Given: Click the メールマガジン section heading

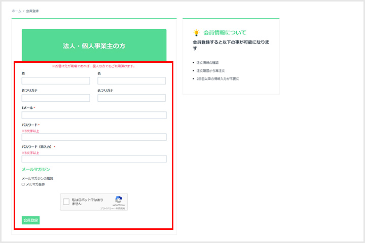Looking at the screenshot, I should 36,169.
